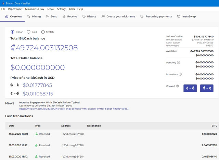Click address in the 13:42 transaction row

point(73,157)
